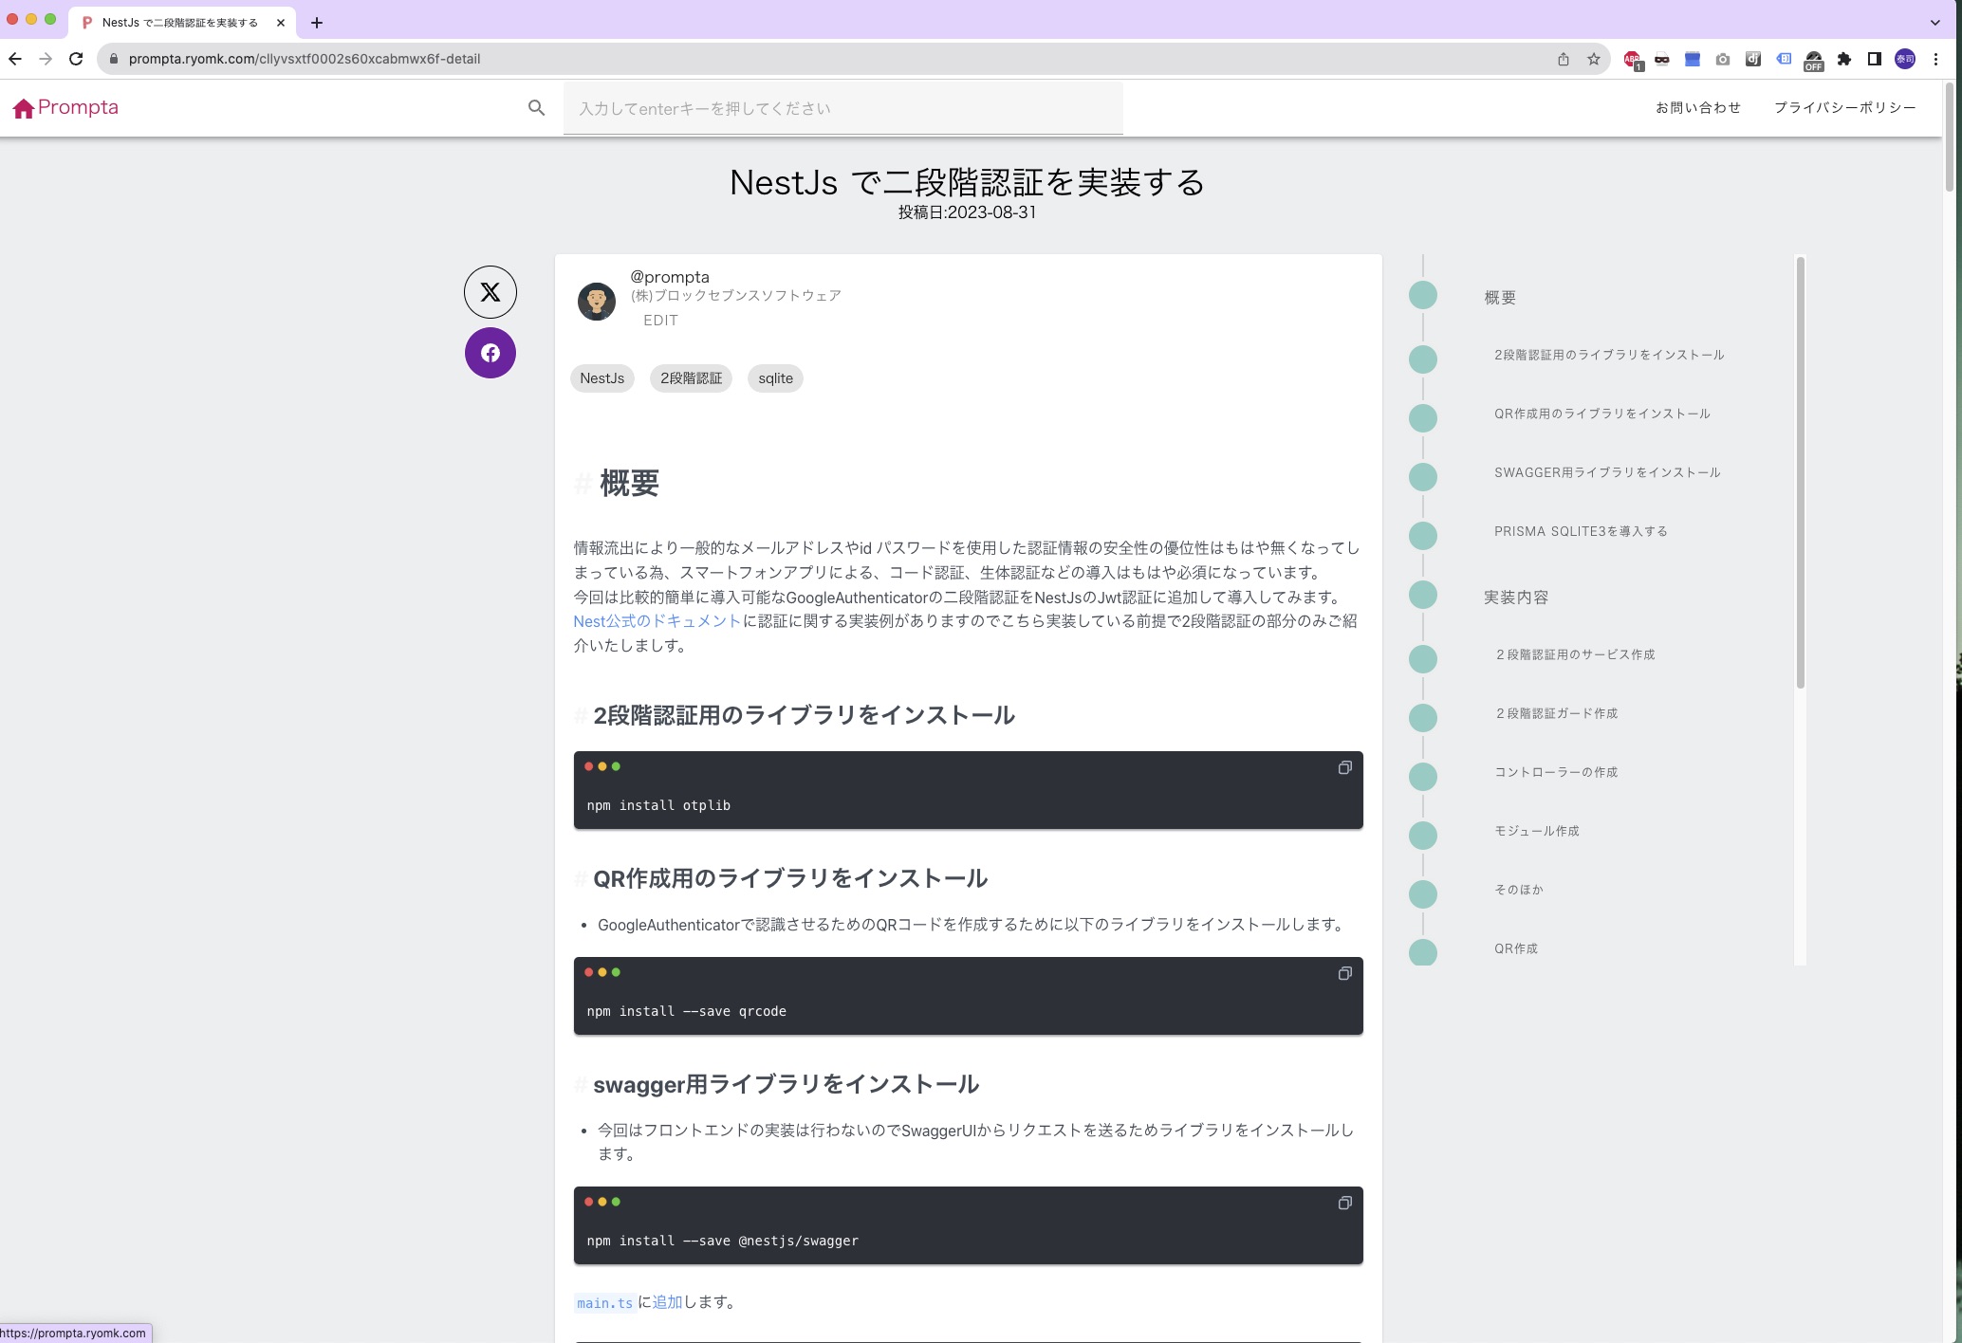Viewport: 1962px width, 1343px height.
Task: Jump to 2段階認証用のサービス作成 entry
Action: (x=1575, y=654)
